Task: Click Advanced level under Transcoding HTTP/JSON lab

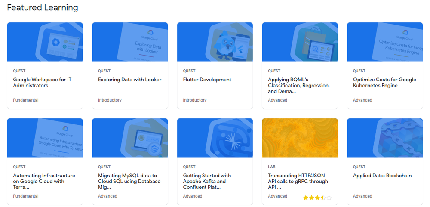Action: click(277, 196)
